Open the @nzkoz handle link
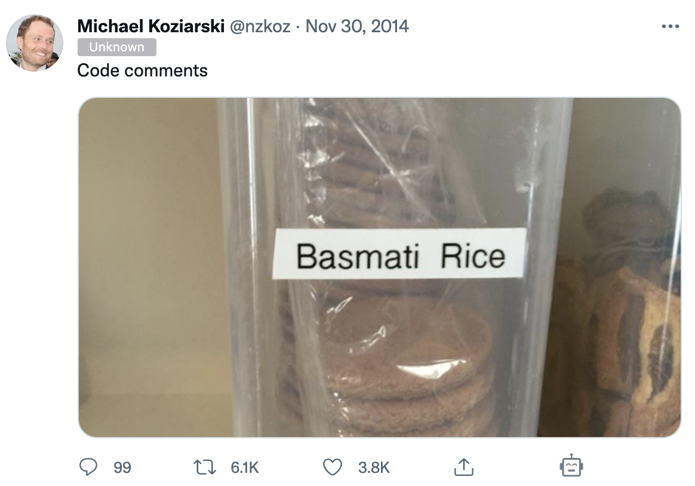 tap(260, 26)
